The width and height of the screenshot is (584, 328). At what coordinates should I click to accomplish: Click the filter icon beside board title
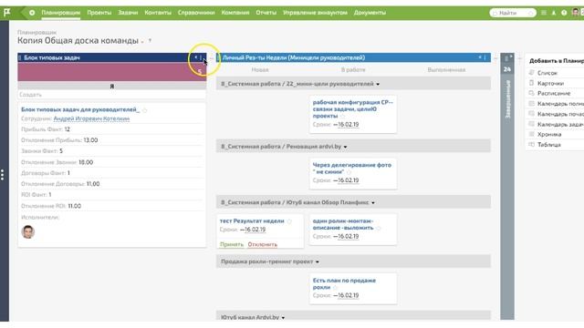150,40
